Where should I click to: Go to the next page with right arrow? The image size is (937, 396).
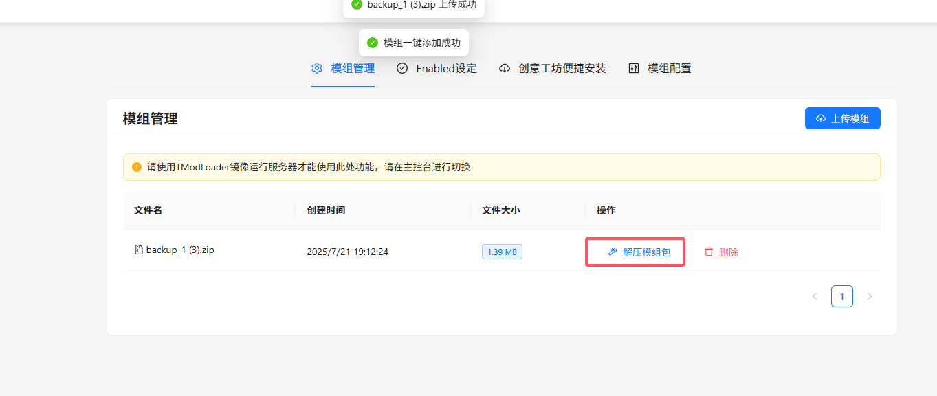870,296
